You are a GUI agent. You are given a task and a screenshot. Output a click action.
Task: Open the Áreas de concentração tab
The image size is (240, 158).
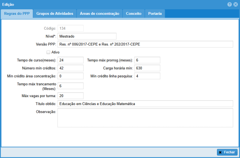pos(99,14)
